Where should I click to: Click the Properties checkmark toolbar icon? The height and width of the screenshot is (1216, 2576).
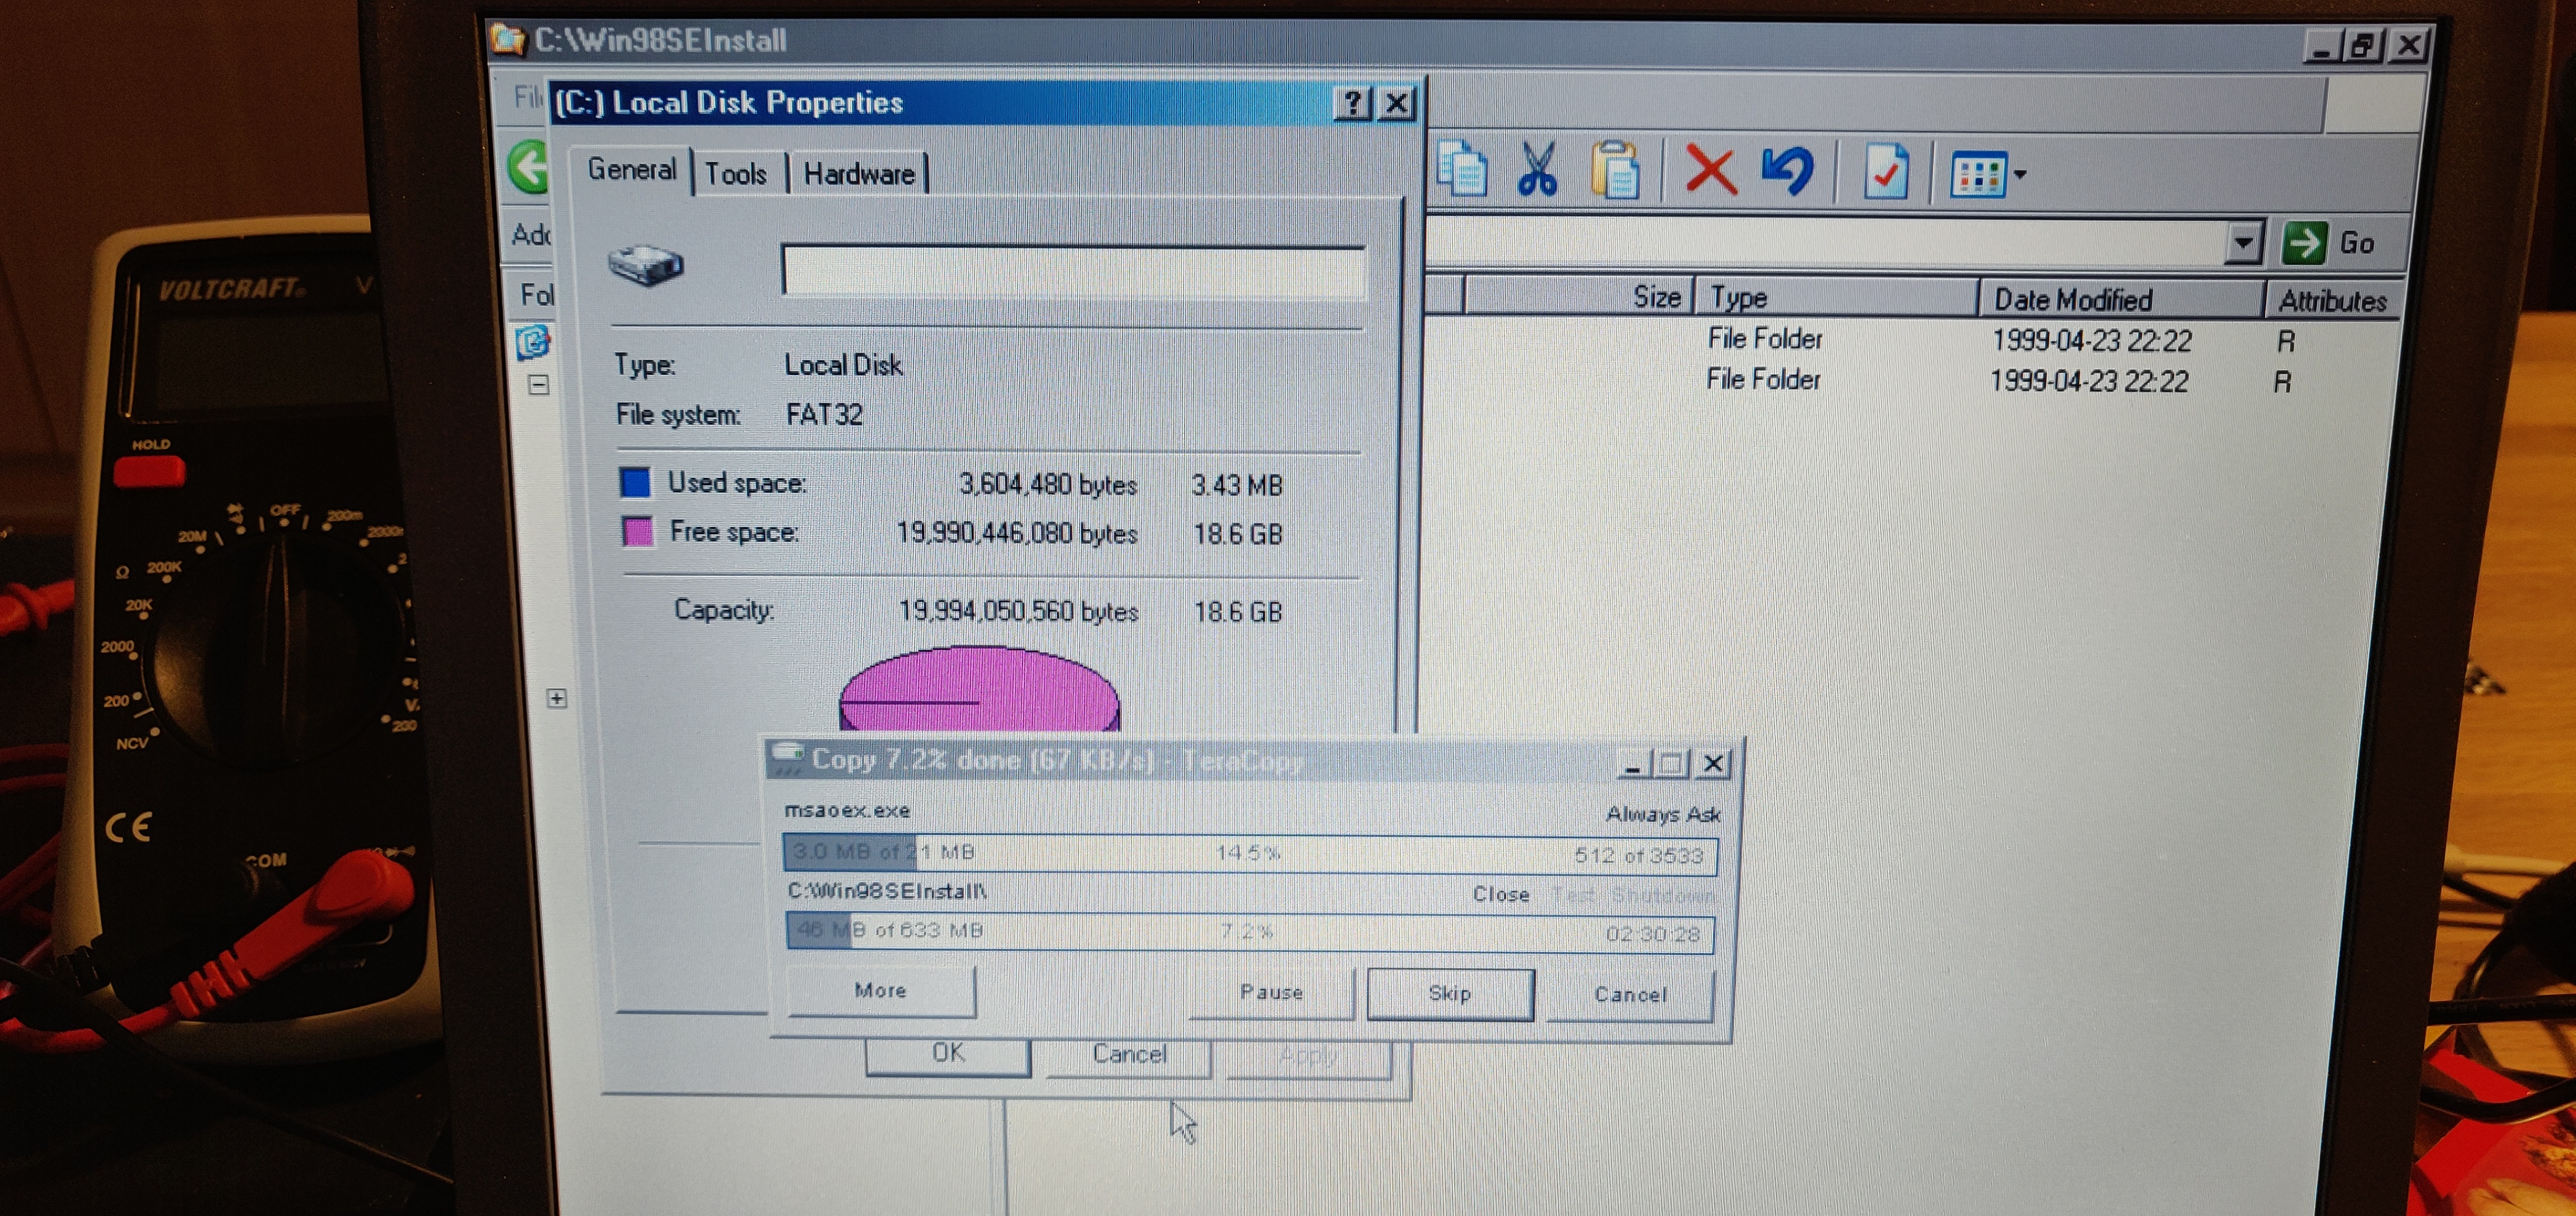click(x=1885, y=173)
